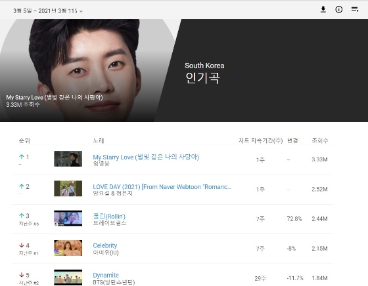Click the green up arrow beside rank 2
This screenshot has width=368, height=286.
click(x=22, y=186)
